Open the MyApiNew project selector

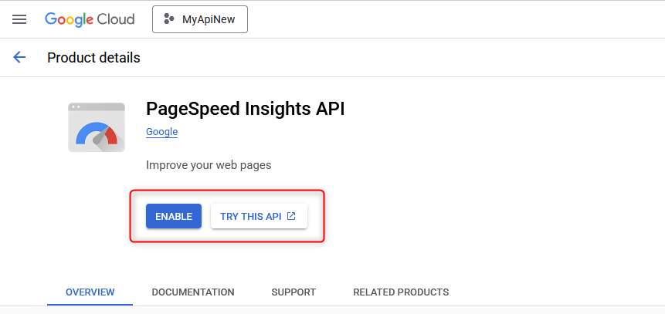pyautogui.click(x=200, y=19)
